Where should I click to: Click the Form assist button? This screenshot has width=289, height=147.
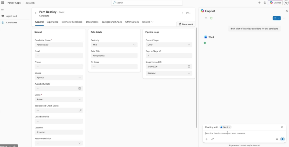[x=186, y=24]
